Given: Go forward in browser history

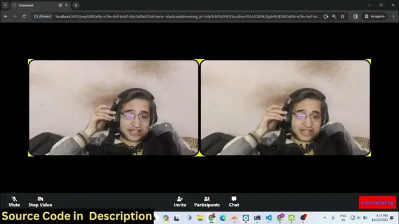Looking at the screenshot, I should (x=15, y=16).
